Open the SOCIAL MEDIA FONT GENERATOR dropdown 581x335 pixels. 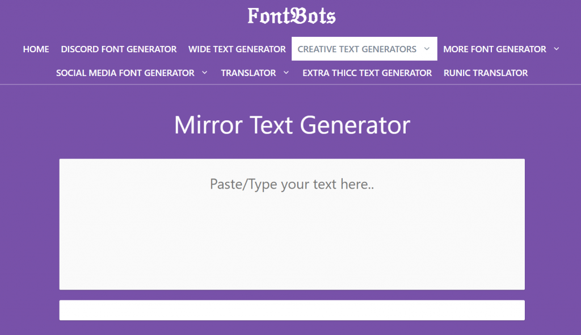pos(125,73)
